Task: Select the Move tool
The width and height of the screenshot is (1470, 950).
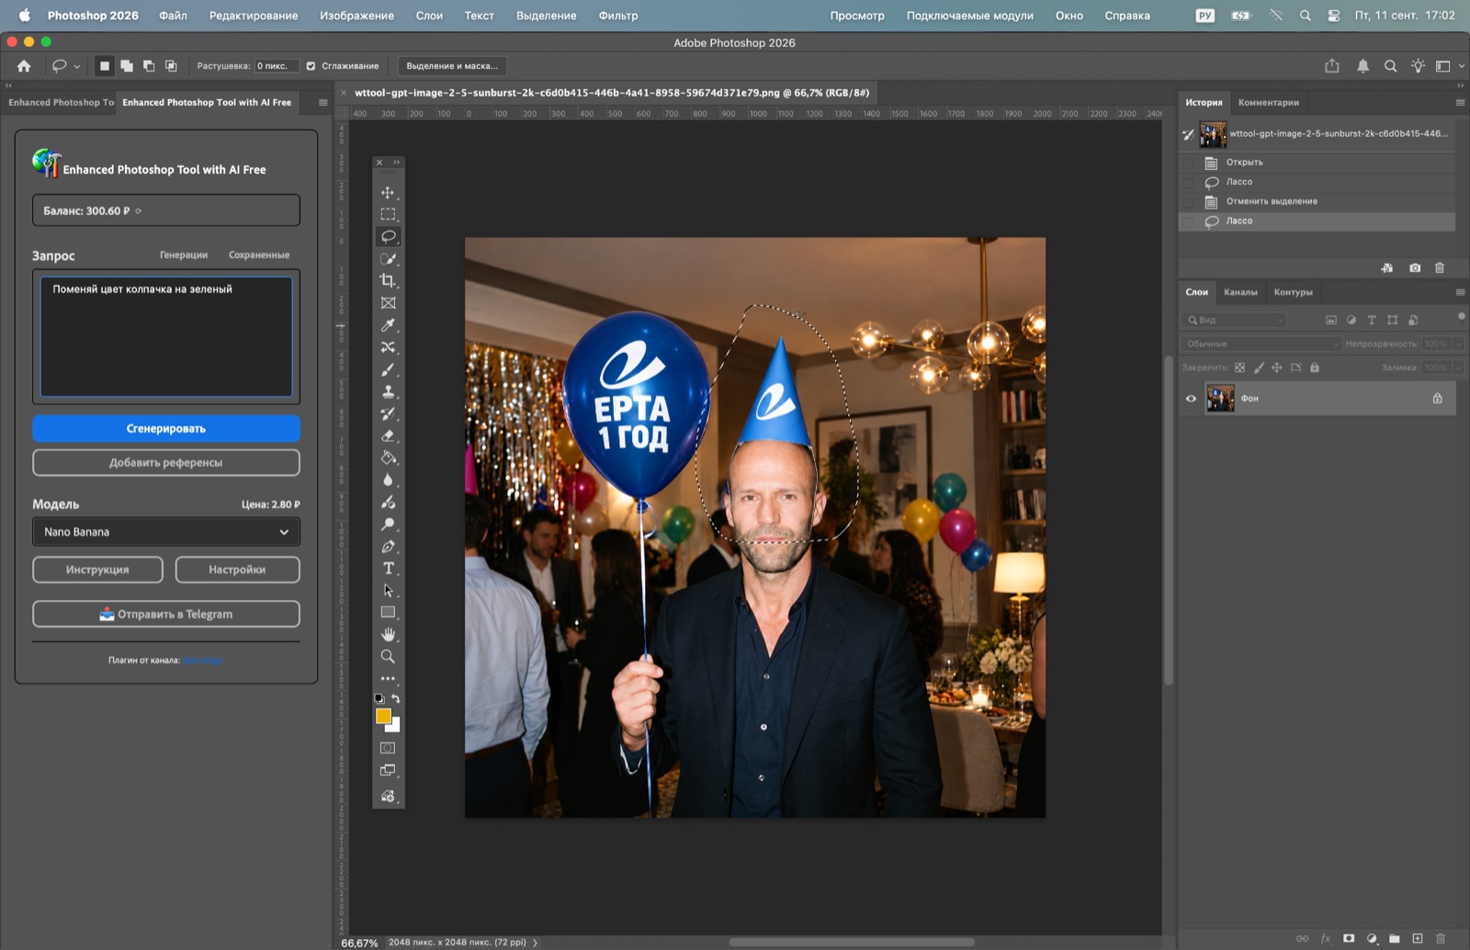Action: (x=388, y=192)
